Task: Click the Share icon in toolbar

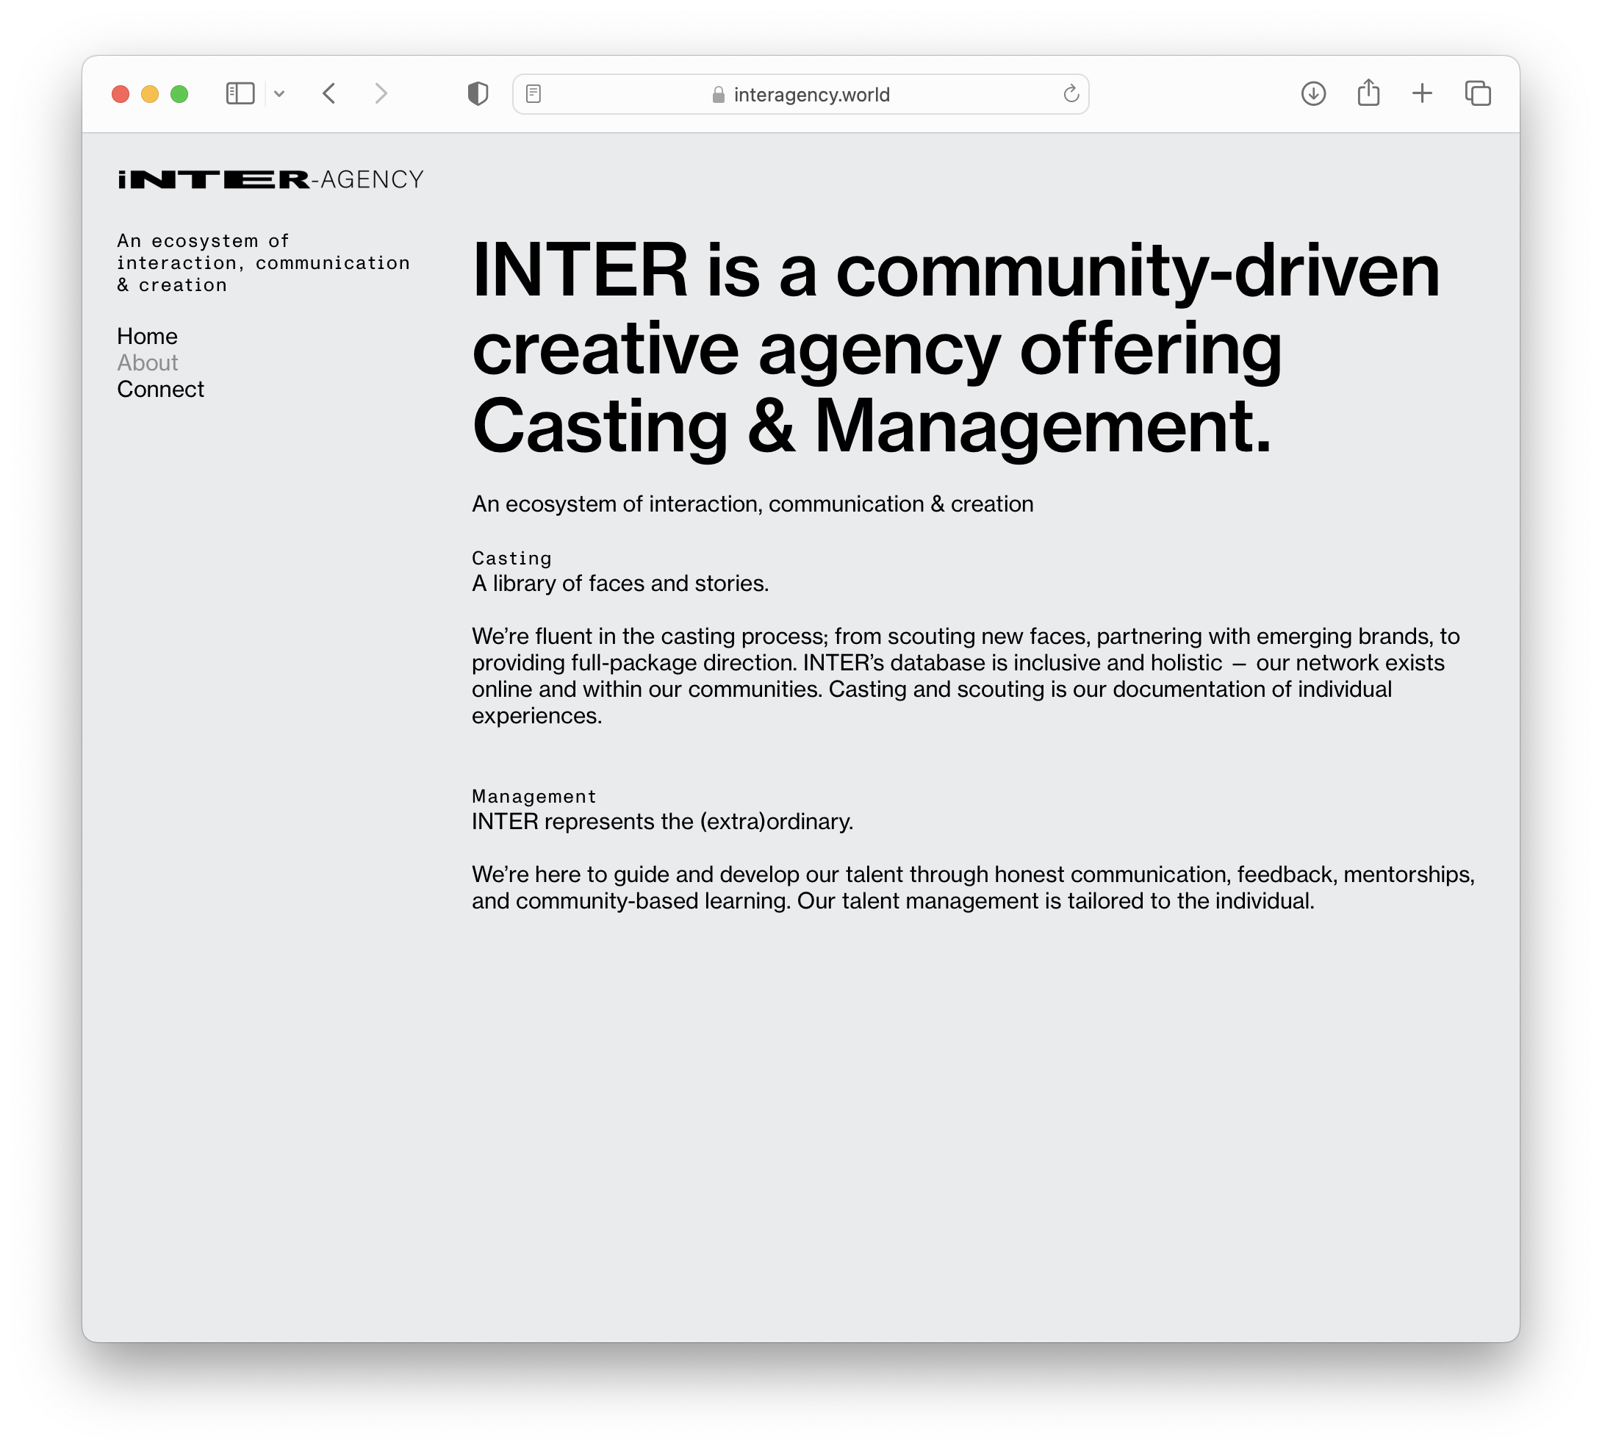Action: pos(1368,93)
